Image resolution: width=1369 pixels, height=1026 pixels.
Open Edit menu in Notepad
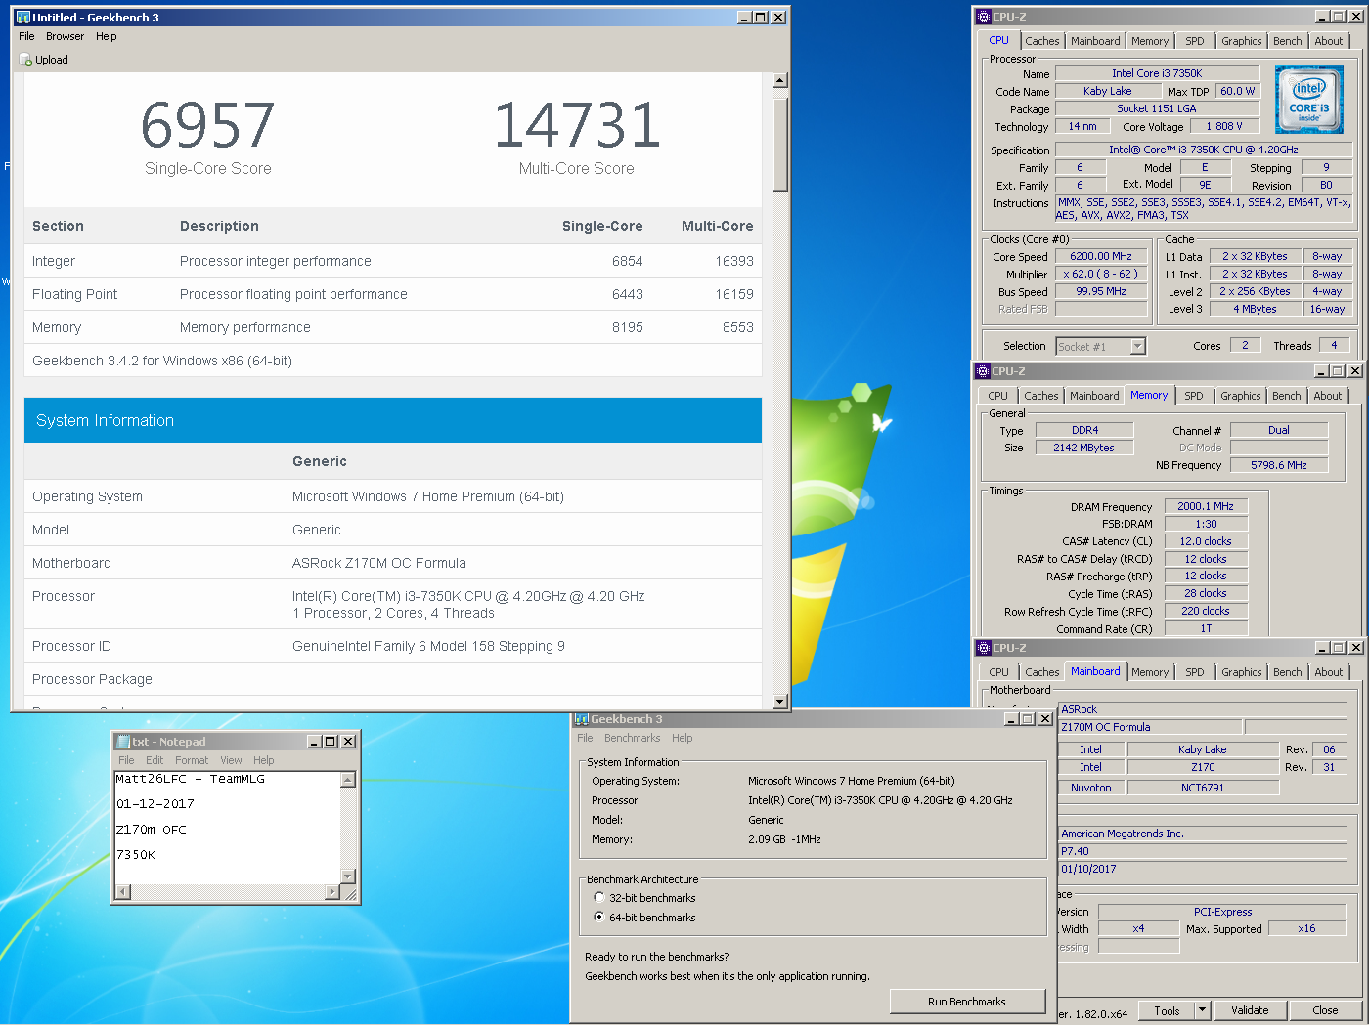[155, 760]
